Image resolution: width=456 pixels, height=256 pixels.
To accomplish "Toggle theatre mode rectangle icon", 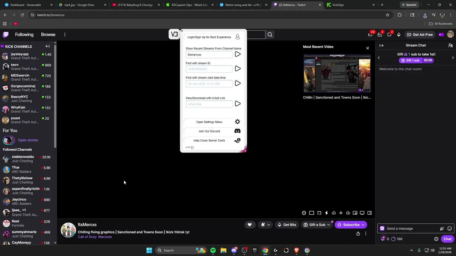I will (311, 213).
